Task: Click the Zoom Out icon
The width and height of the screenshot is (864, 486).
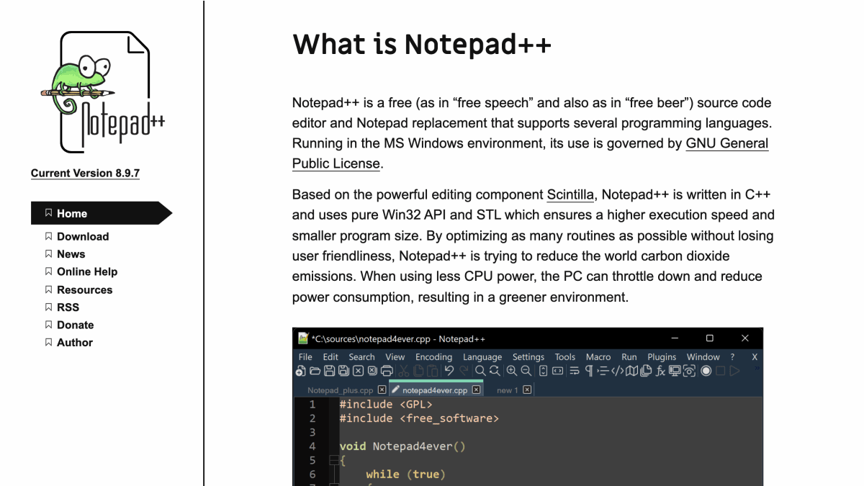Action: coord(526,371)
